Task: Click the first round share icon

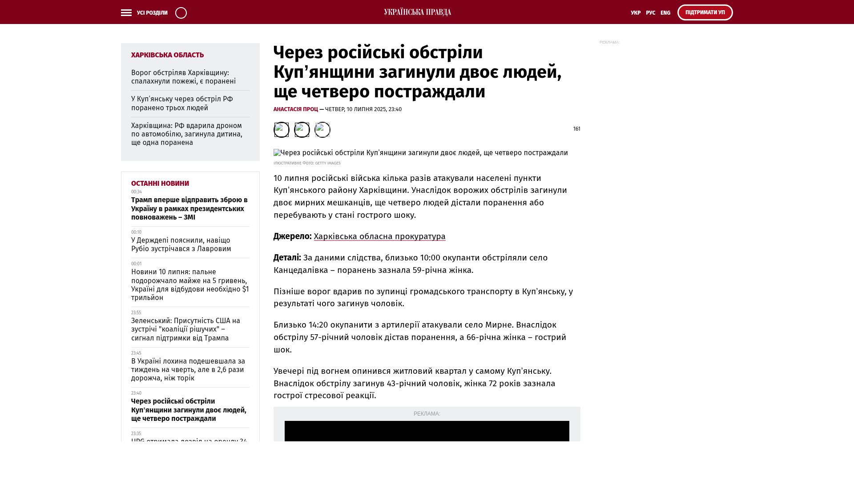Action: [282, 130]
